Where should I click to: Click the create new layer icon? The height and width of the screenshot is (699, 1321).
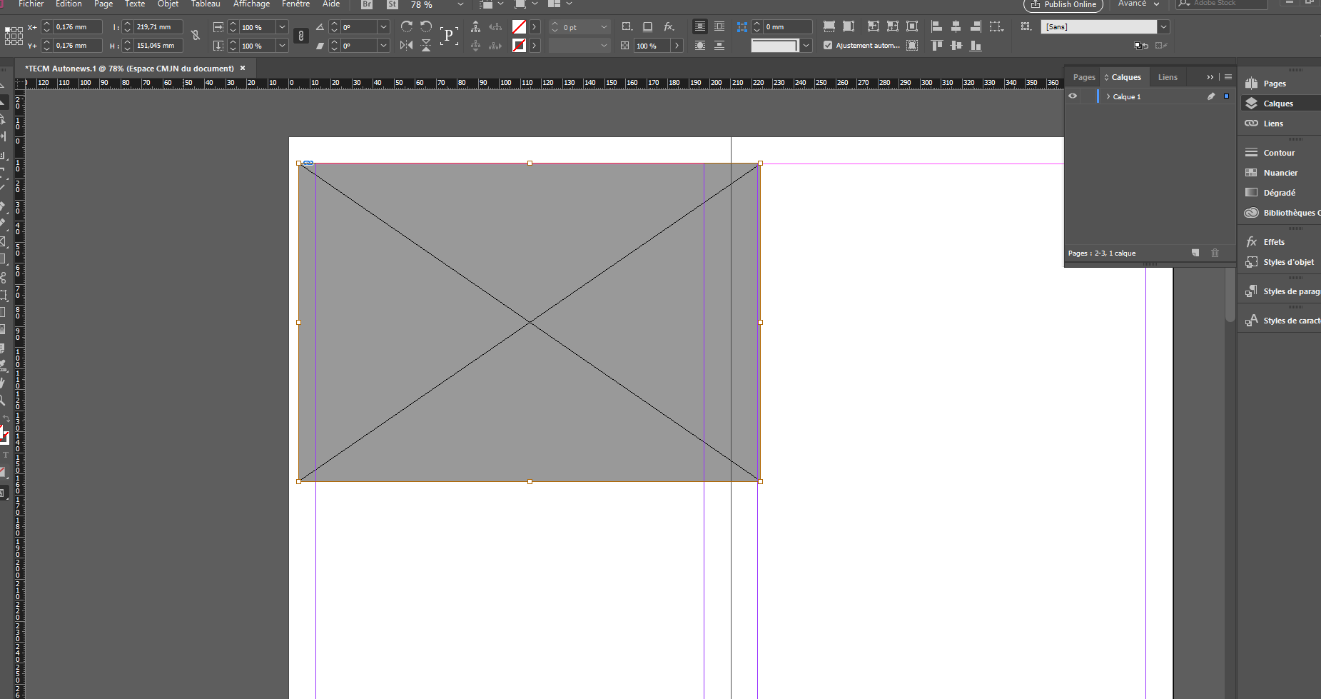pyautogui.click(x=1195, y=253)
